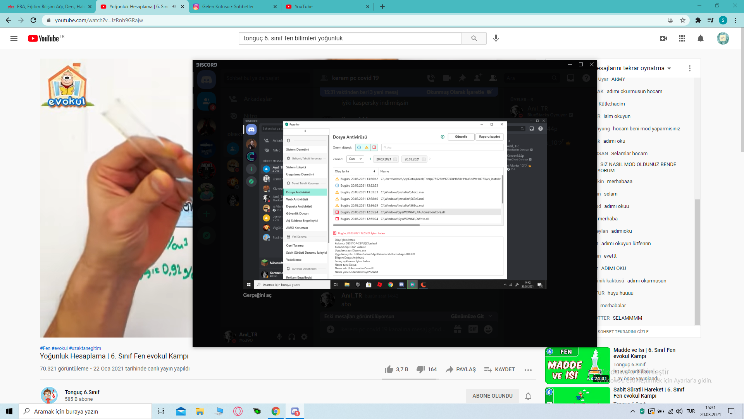744x419 pixels.
Task: Open Chrome media controls icon
Action: pyautogui.click(x=710, y=20)
